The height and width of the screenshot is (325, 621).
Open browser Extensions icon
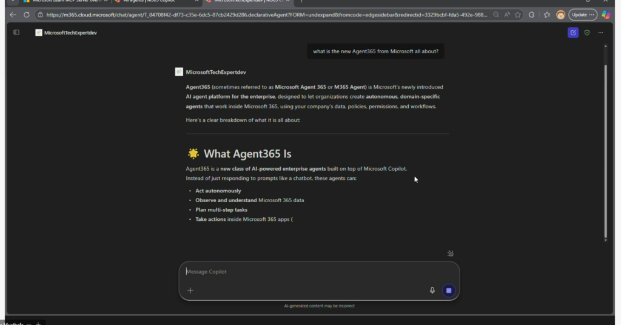pos(532,15)
